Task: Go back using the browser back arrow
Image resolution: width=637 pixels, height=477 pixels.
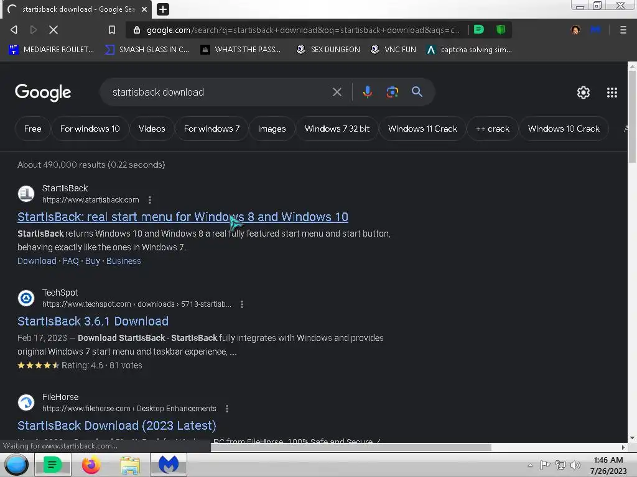Action: (14, 30)
